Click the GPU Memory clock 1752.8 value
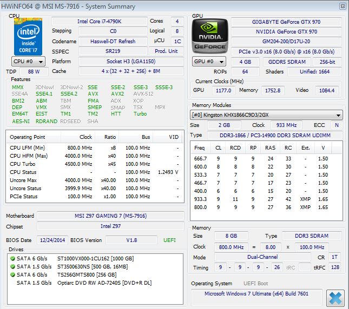 (273, 90)
